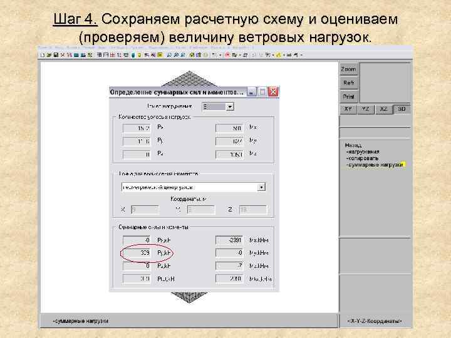Image resolution: width=451 pixels, height=338 pixels.
Task: Click the Y coordinate field
Action: tap(201, 210)
